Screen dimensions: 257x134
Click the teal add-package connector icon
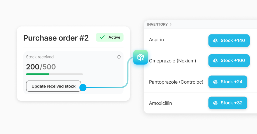click(x=141, y=57)
